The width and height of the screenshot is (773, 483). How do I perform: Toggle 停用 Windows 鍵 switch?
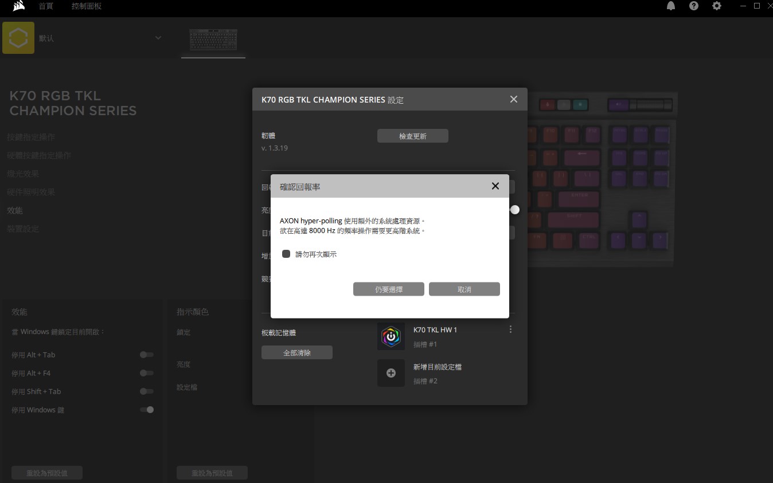pos(147,410)
